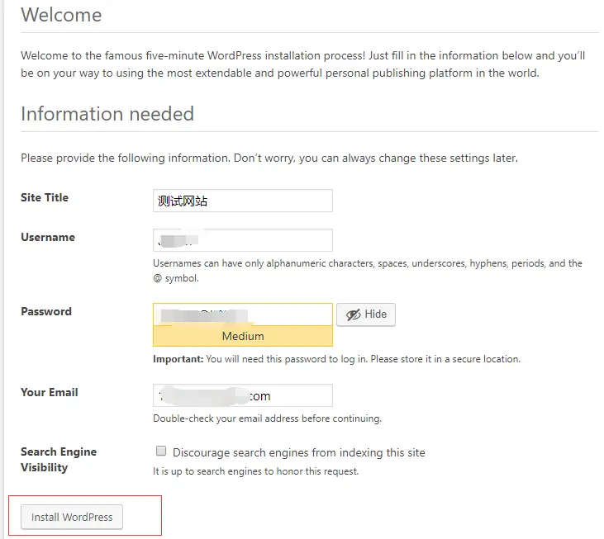Enable the Discourage search engines checkbox
The image size is (604, 539).
[x=161, y=451]
